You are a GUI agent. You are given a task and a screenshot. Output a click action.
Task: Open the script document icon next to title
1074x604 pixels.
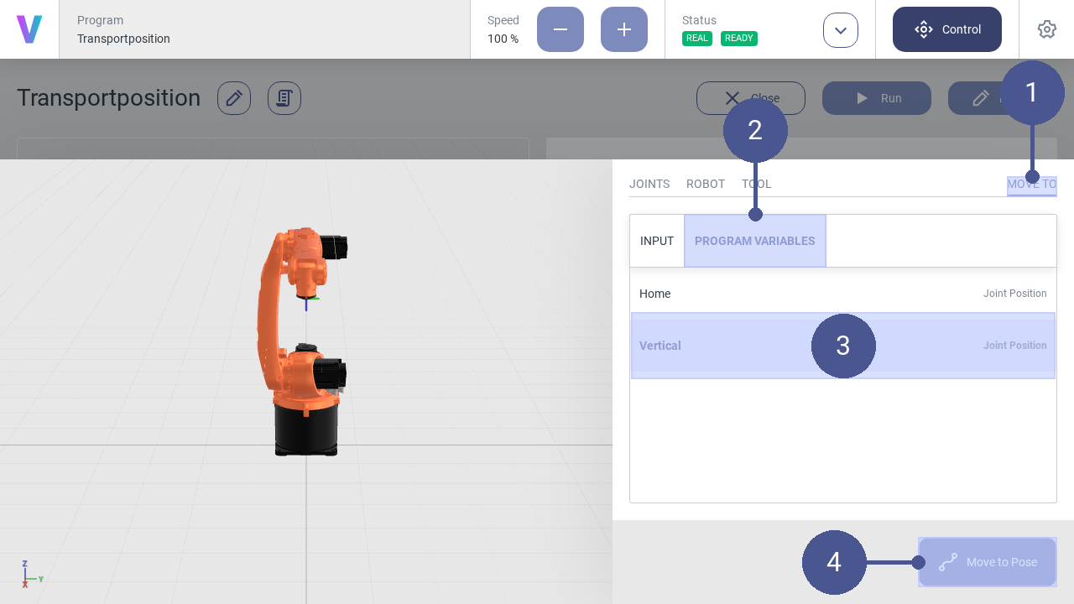click(284, 98)
